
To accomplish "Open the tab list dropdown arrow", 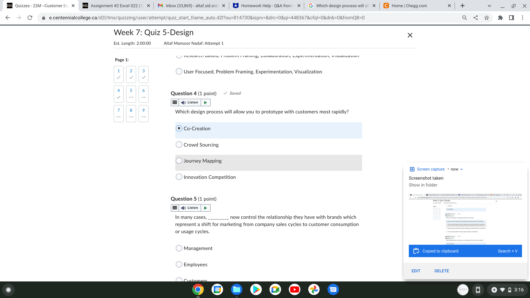I will pos(489,6).
